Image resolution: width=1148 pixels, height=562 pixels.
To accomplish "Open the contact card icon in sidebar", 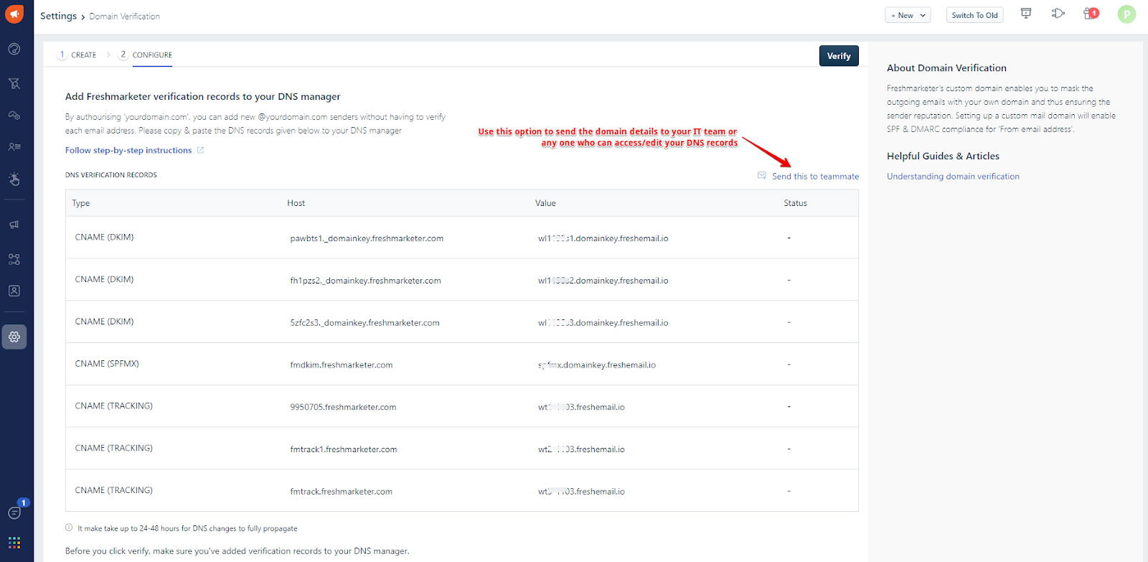I will (14, 291).
